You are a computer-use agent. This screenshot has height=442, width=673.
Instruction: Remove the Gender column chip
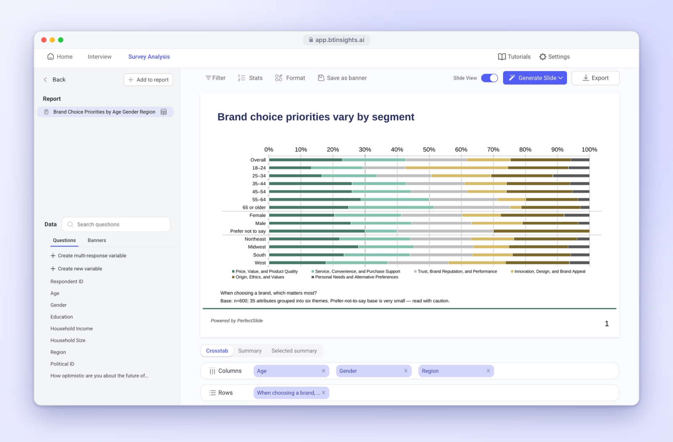(406, 371)
